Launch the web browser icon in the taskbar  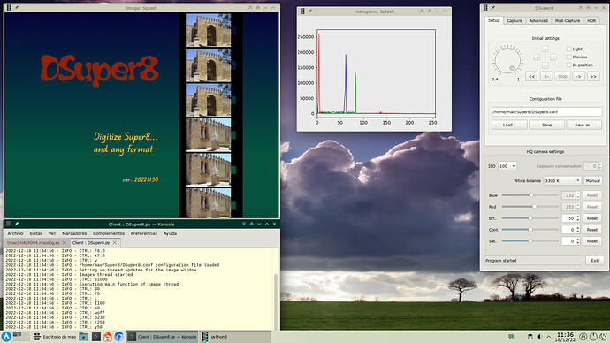(x=119, y=337)
